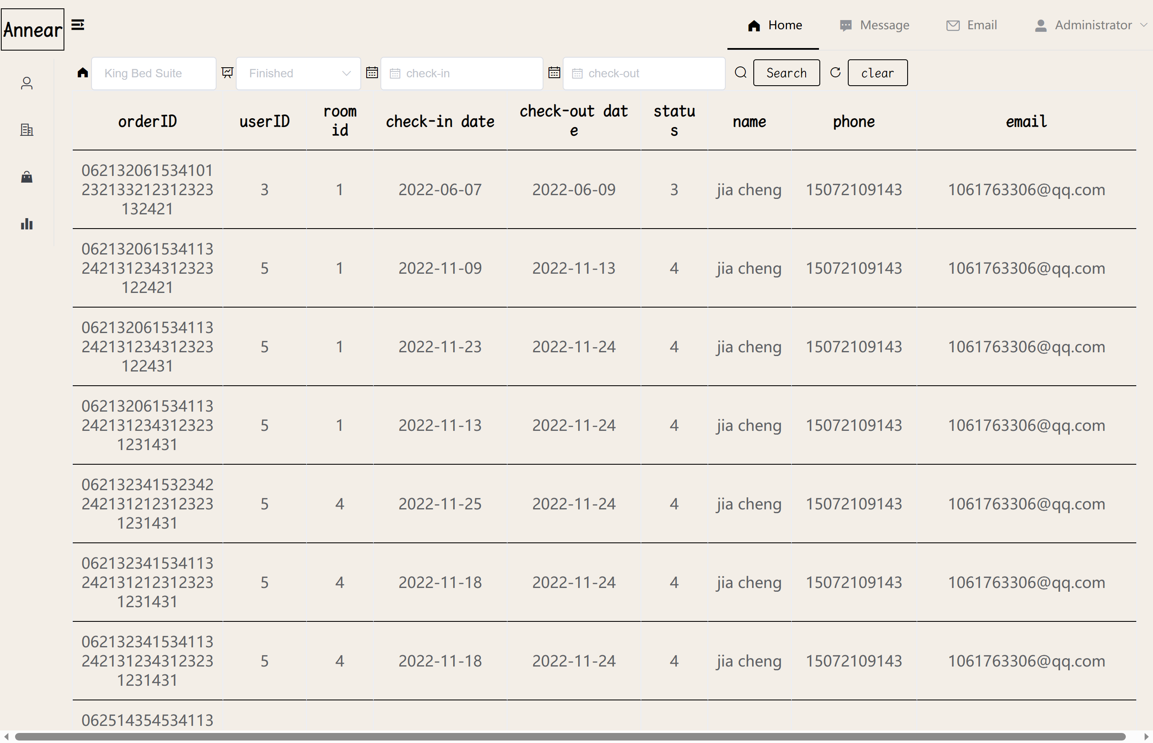Viewport: 1153px width, 743px height.
Task: Click the scrollbar right arrow
Action: 1146,737
